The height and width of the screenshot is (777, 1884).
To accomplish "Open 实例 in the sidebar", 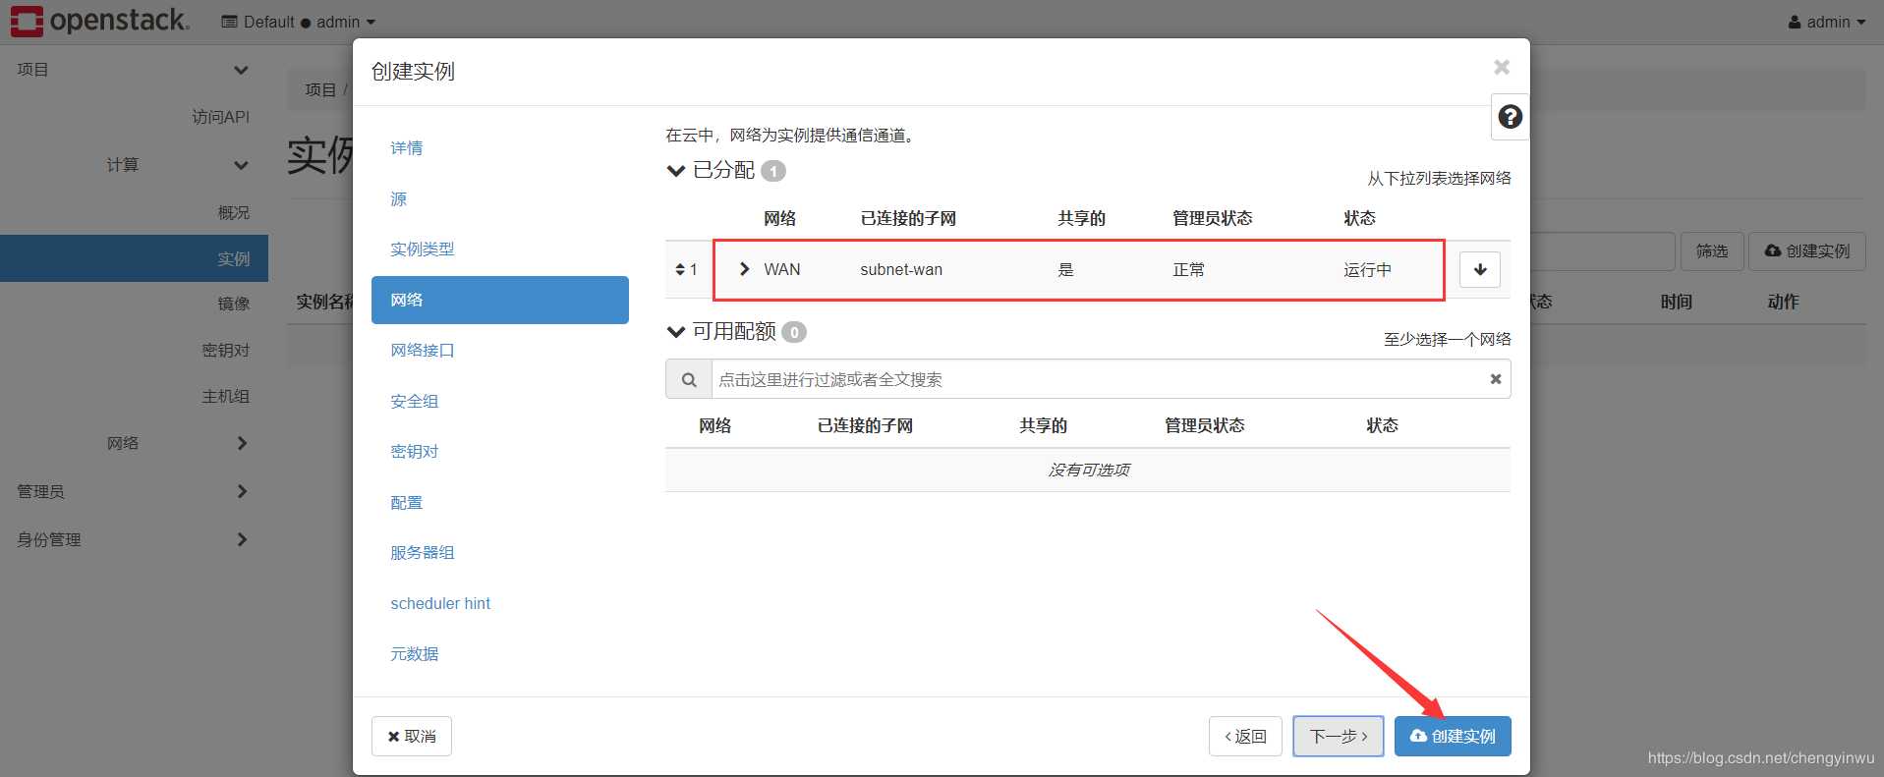I will 134,258.
